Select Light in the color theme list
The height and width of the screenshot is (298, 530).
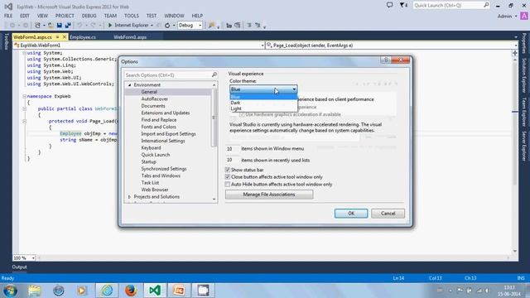(x=263, y=108)
